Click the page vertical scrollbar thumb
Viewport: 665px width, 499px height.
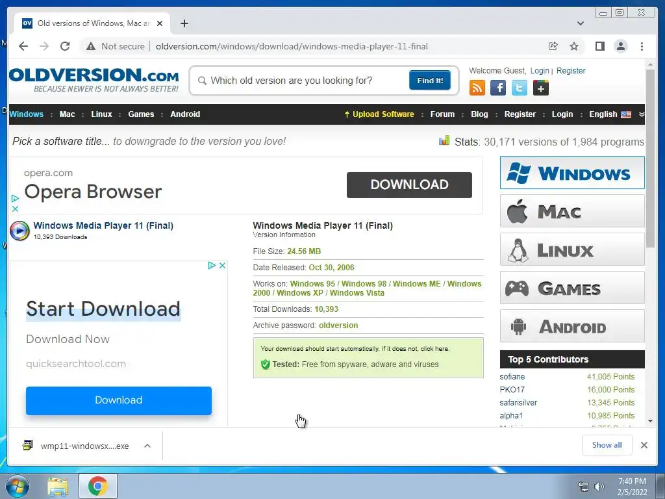point(650,159)
